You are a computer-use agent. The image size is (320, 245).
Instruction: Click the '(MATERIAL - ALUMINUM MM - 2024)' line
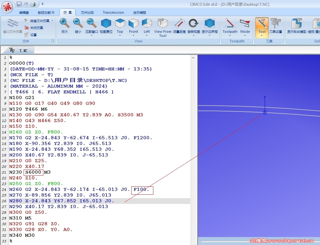(59, 86)
